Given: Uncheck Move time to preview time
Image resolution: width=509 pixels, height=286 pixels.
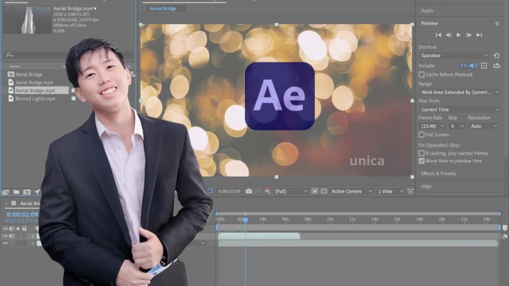Looking at the screenshot, I should pyautogui.click(x=421, y=161).
